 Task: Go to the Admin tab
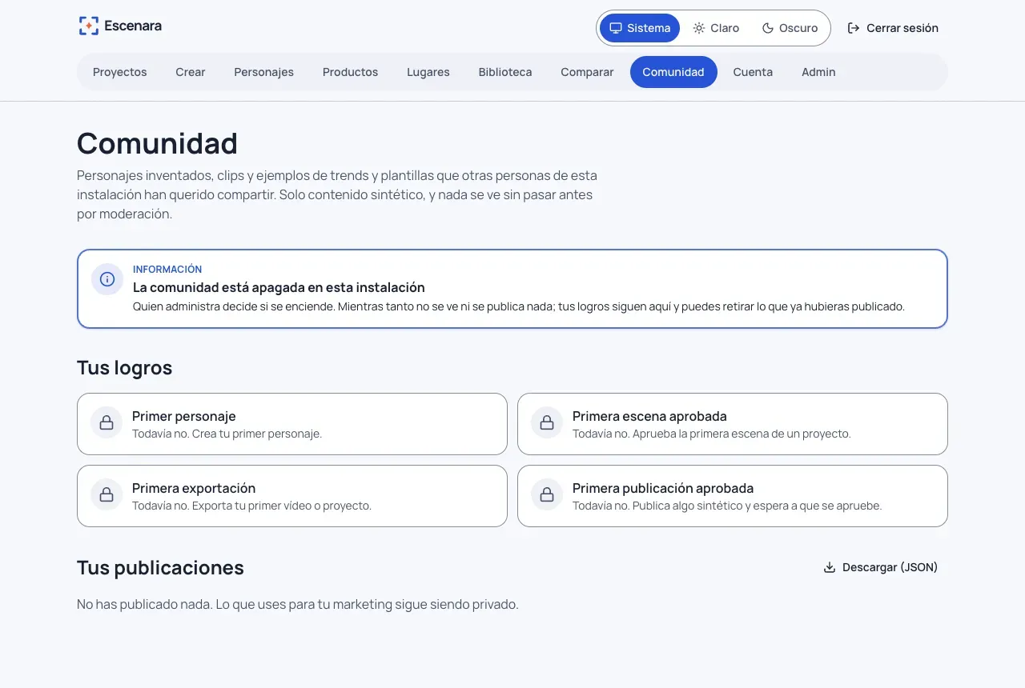click(818, 72)
